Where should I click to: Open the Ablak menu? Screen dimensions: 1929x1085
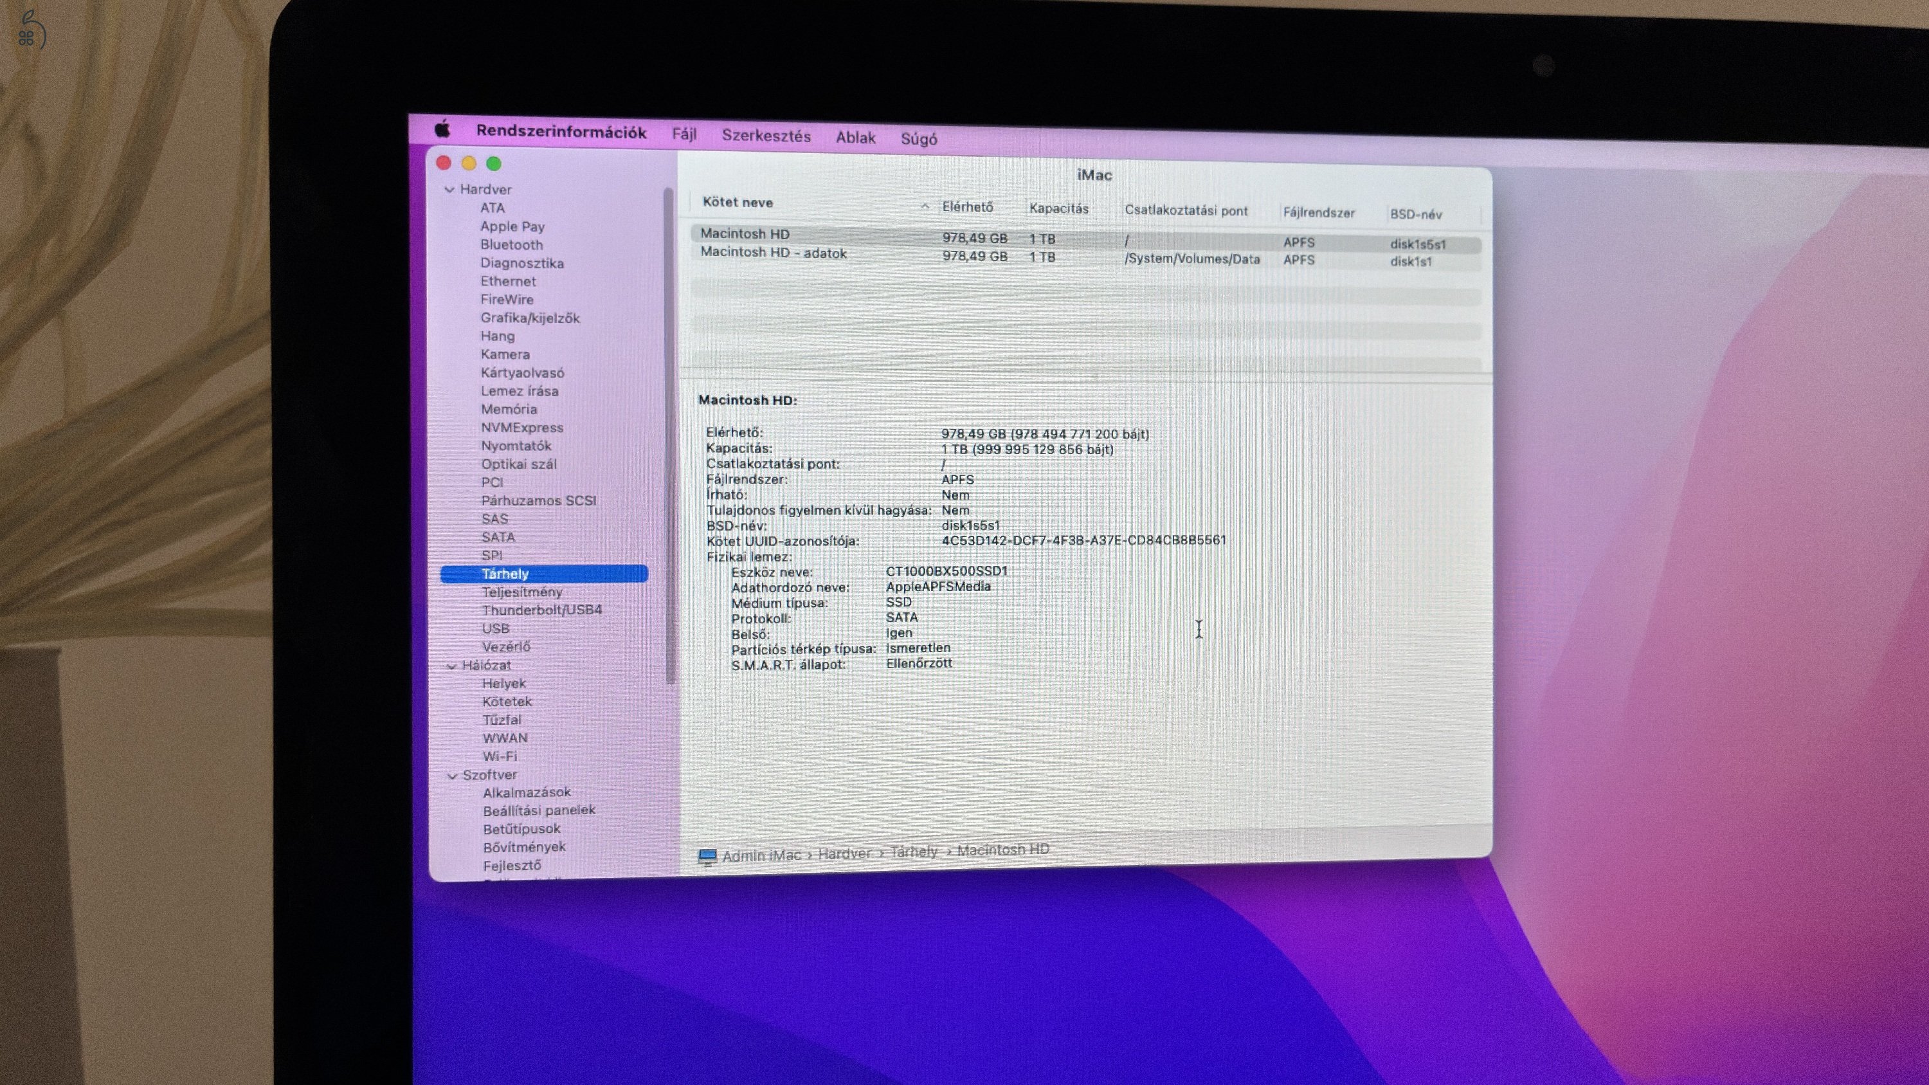855,138
